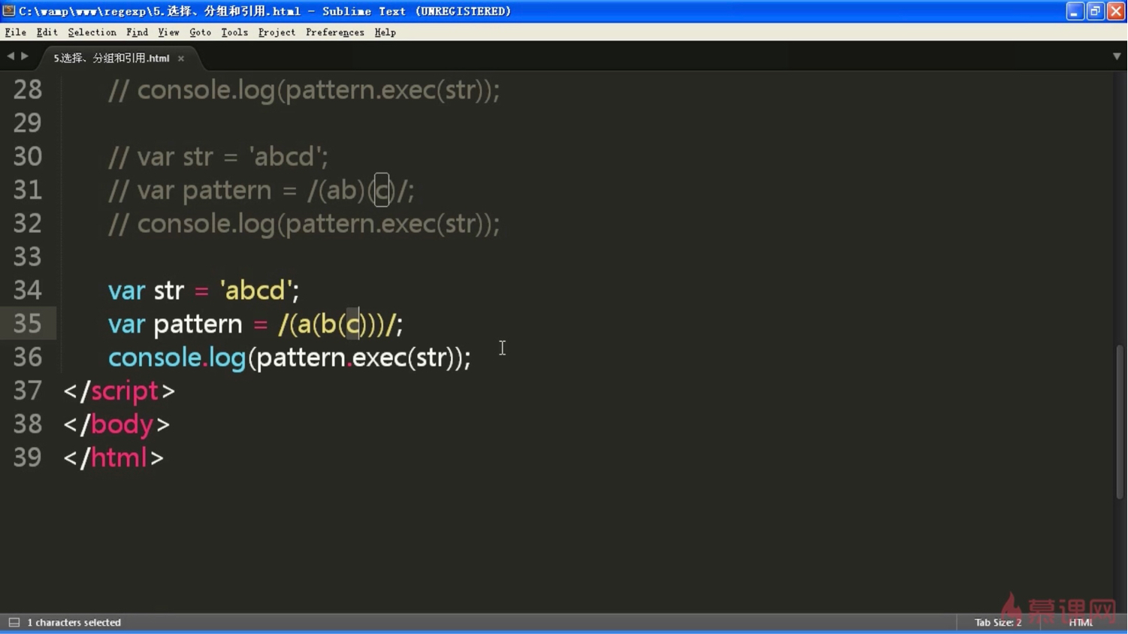Click the var keyword on line 34
1128x634 pixels.
point(126,291)
